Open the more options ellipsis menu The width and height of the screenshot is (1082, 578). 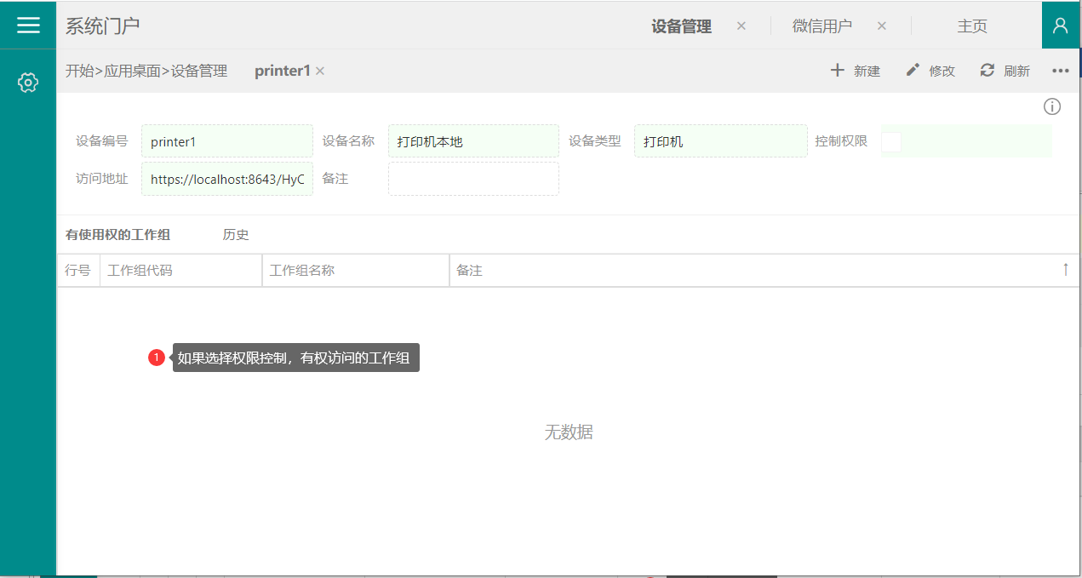[x=1060, y=71]
